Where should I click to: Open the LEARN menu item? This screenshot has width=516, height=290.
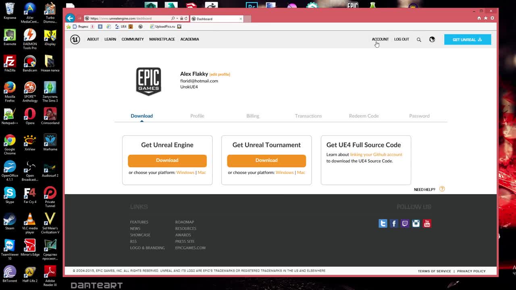pos(110,39)
